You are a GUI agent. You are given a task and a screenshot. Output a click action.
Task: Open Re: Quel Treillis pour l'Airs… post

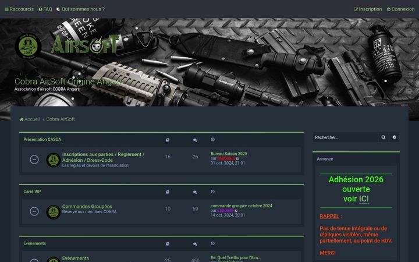click(x=236, y=258)
